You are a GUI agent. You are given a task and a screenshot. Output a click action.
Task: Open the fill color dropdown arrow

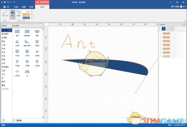[32, 18]
